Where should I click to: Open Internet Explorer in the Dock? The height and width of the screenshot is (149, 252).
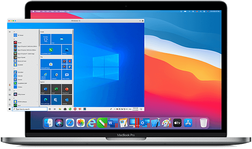click(x=91, y=123)
